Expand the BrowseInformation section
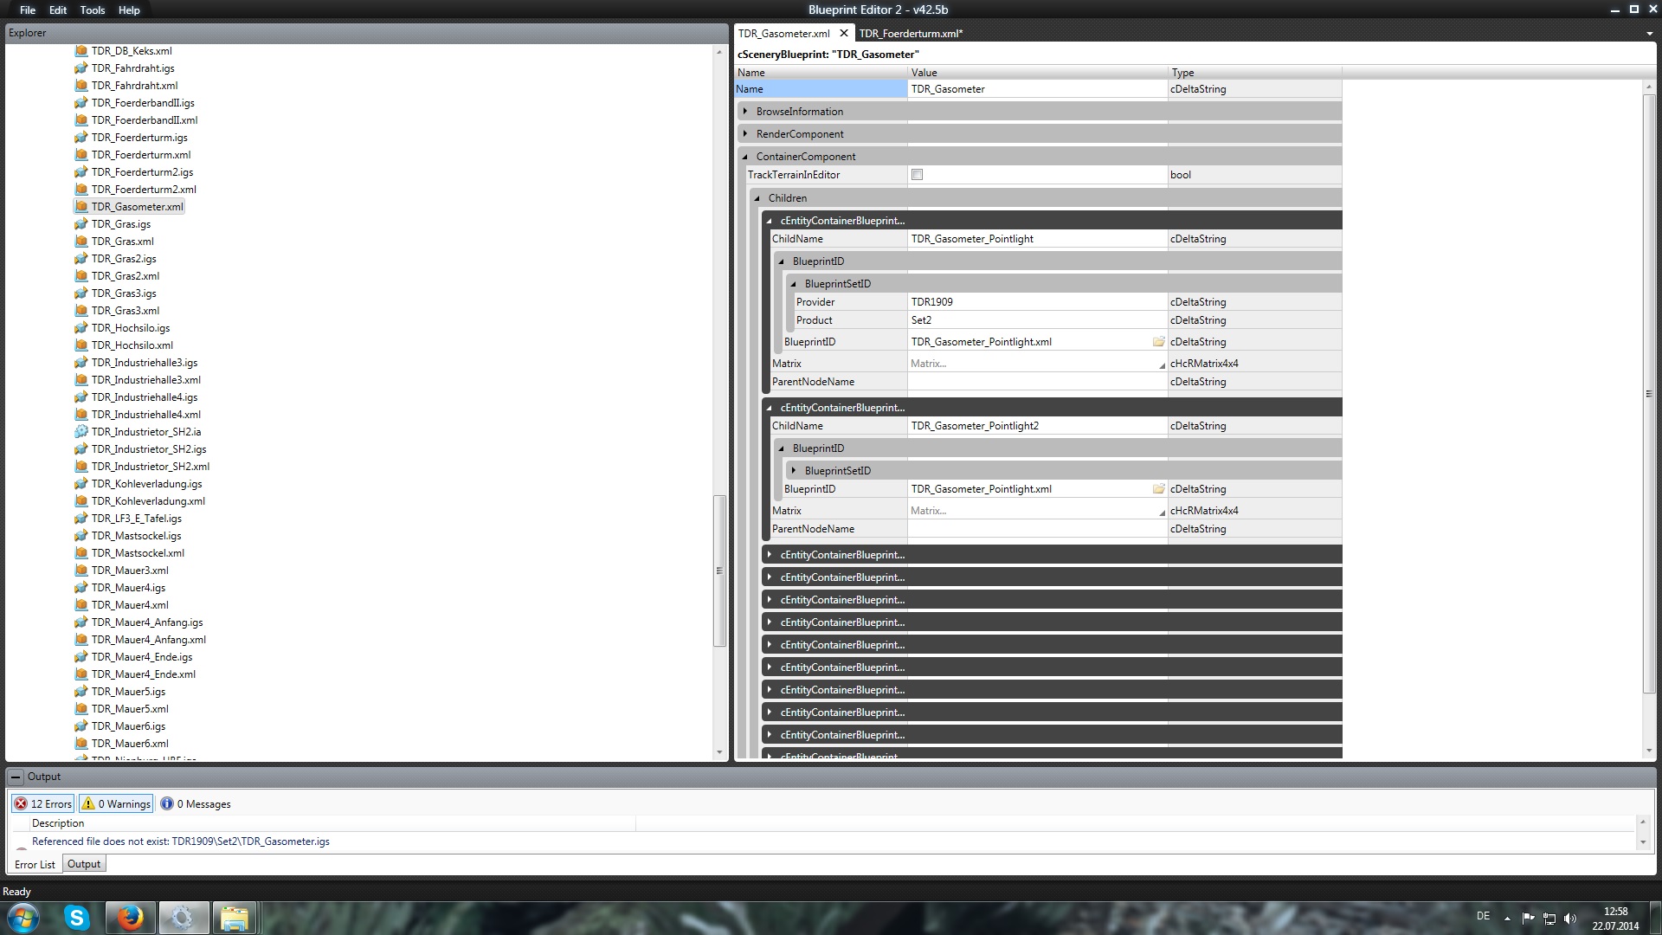The height and width of the screenshot is (935, 1662). (x=745, y=112)
